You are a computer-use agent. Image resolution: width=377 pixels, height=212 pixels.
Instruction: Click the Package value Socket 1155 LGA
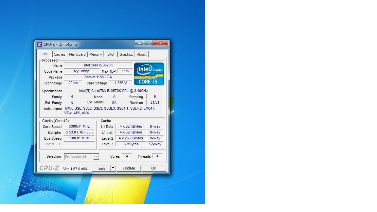98,77
